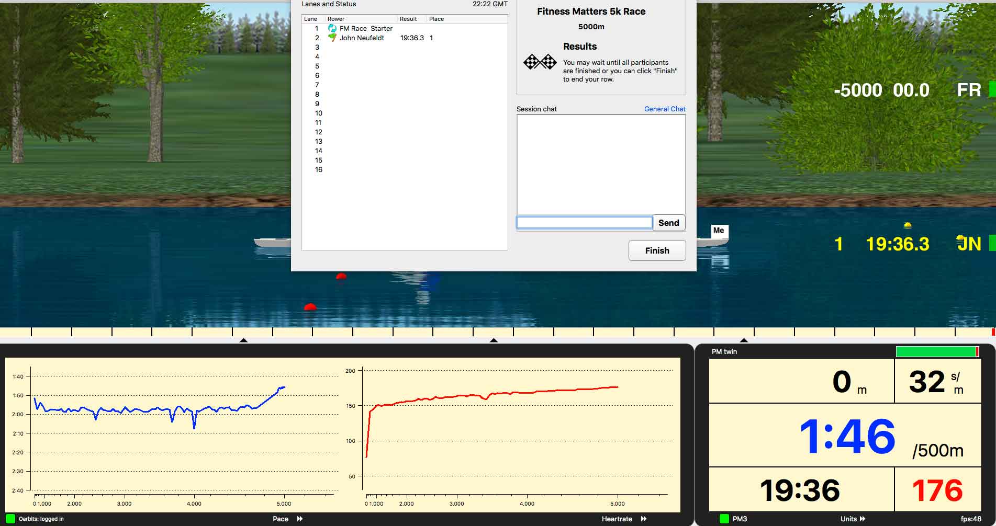Send the session chat message
Screen dimensions: 996x526
pyautogui.click(x=668, y=223)
